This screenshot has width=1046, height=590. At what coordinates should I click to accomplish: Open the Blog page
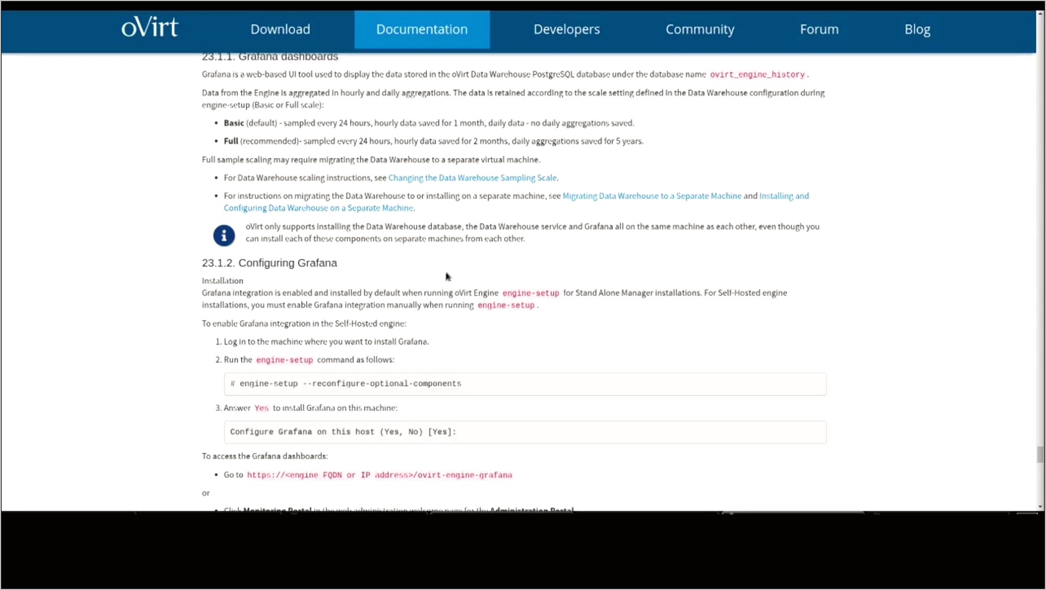(x=917, y=29)
